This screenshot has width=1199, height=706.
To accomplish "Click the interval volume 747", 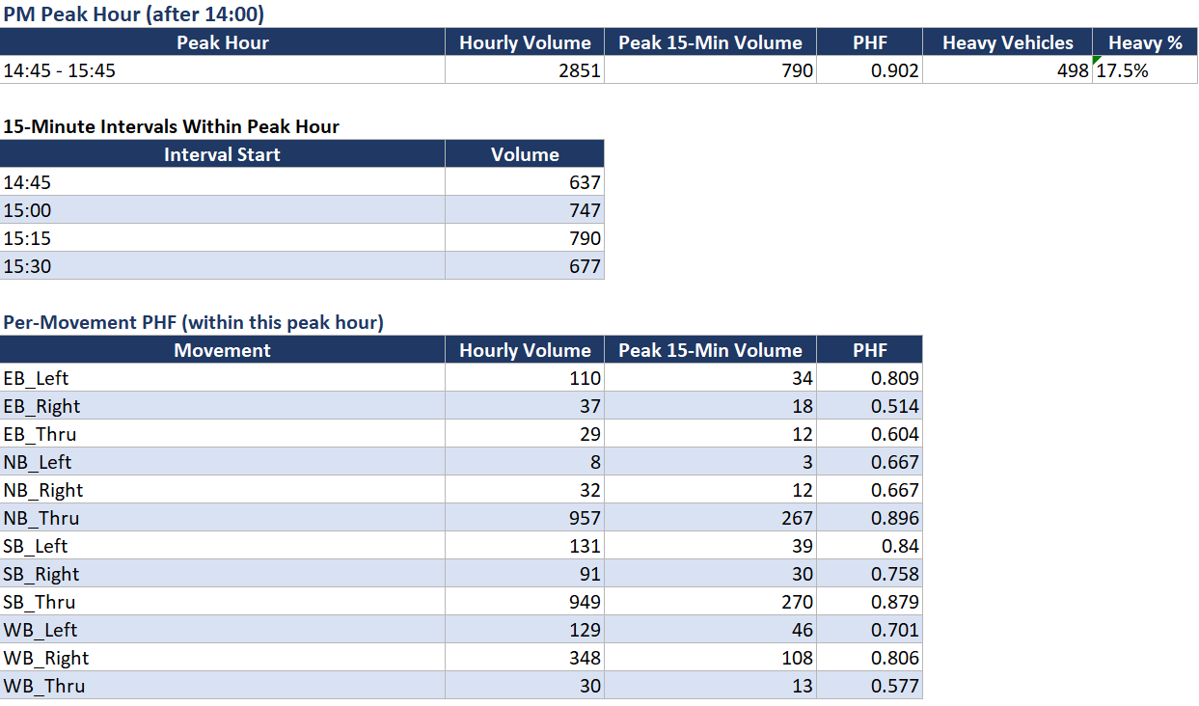I will [525, 210].
